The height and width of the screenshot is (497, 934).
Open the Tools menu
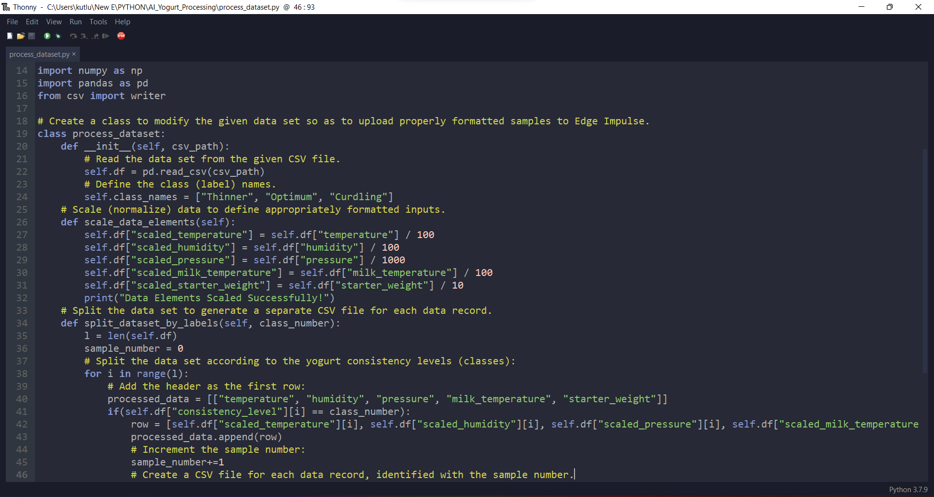98,21
